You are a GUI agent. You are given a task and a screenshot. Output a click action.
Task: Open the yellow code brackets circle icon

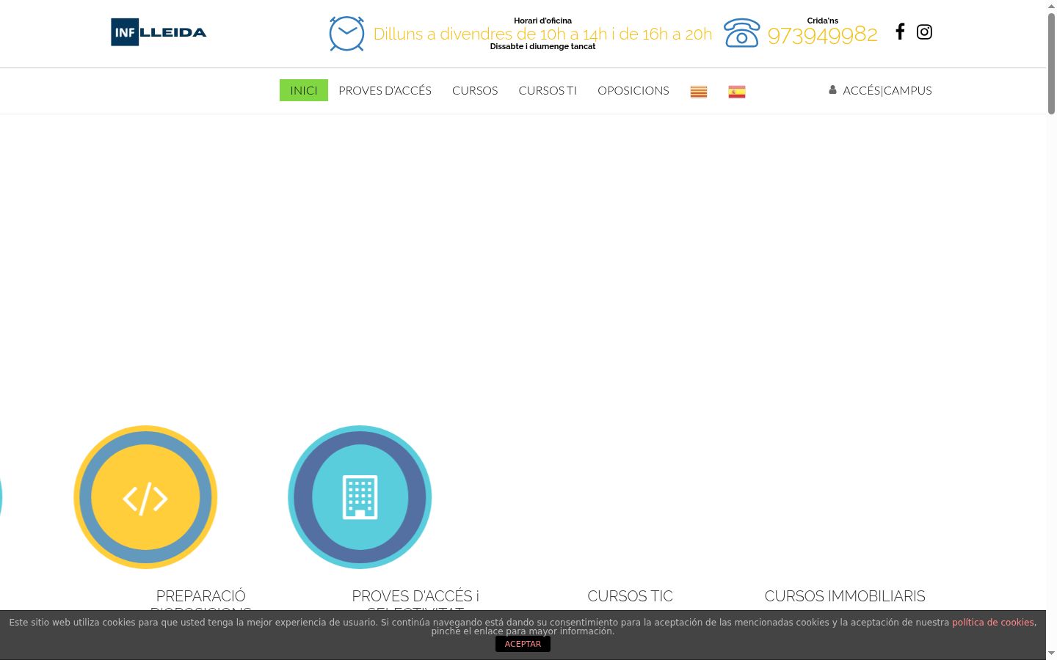pyautogui.click(x=145, y=497)
